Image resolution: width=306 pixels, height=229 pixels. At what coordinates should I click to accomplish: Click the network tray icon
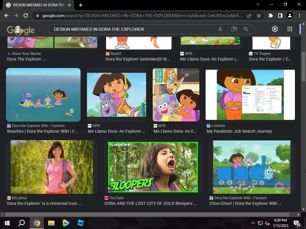click(260, 223)
